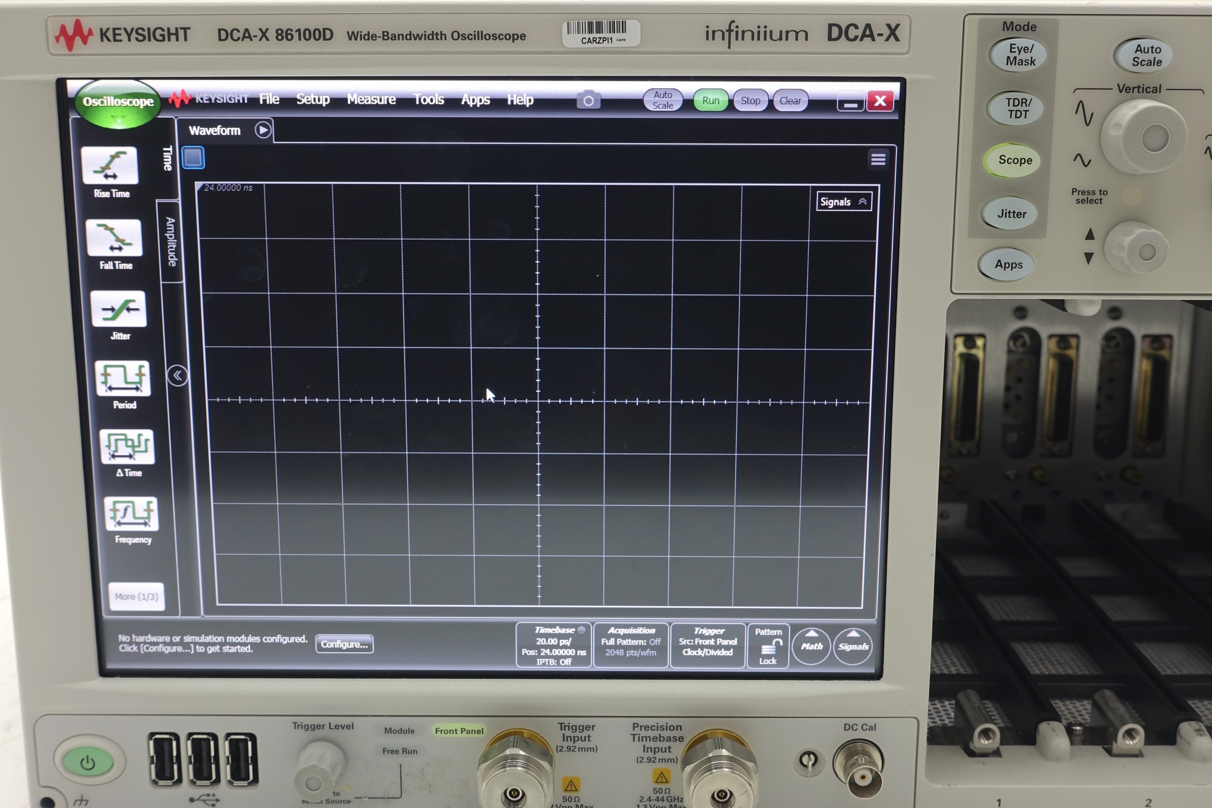Take a screen capture with camera icon

point(588,101)
